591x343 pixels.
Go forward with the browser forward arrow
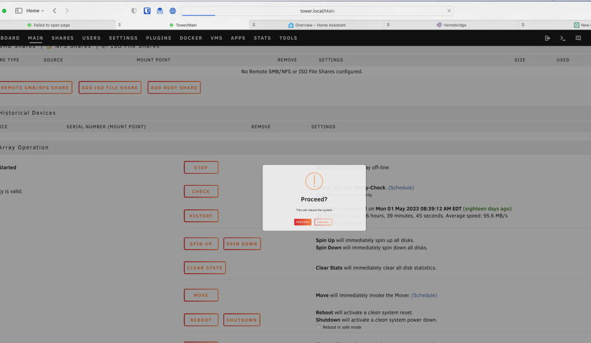[67, 11]
